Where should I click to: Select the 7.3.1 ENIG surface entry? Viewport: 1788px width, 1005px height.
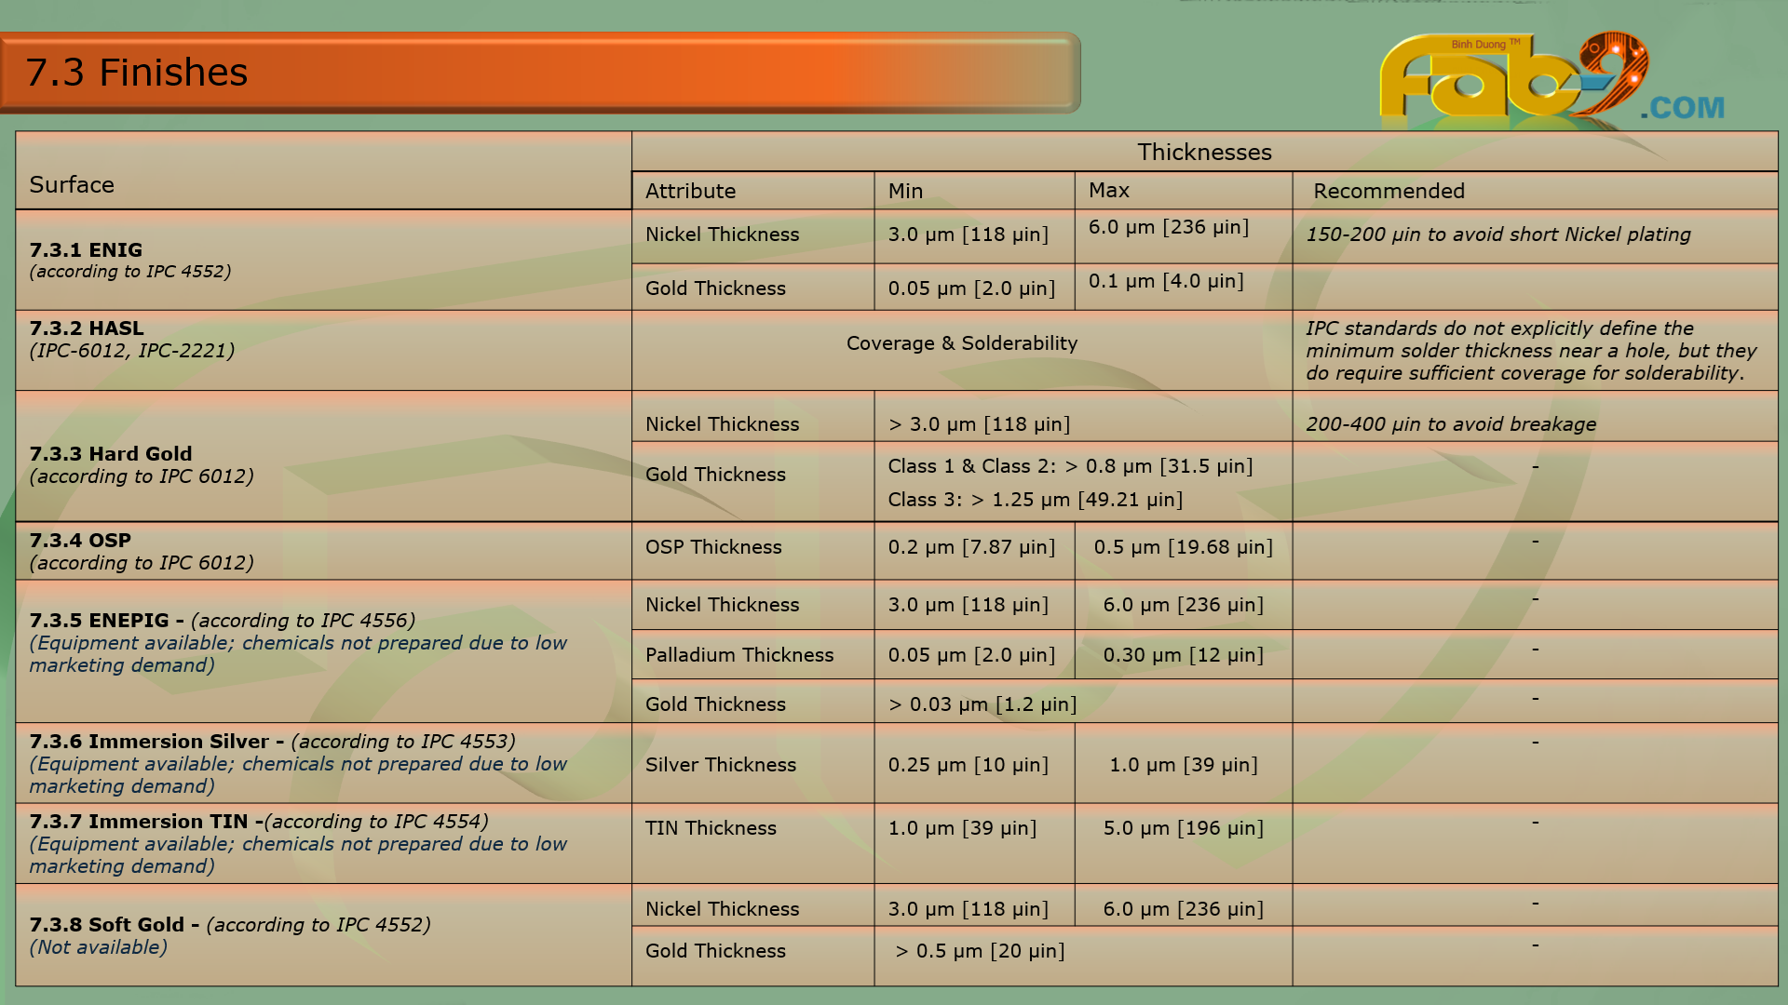tap(86, 249)
